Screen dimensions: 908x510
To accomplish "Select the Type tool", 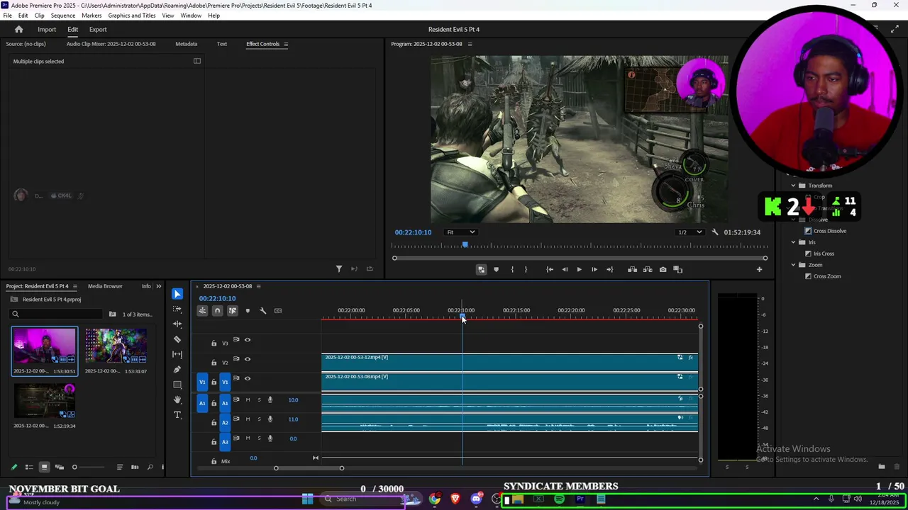I will point(177,415).
